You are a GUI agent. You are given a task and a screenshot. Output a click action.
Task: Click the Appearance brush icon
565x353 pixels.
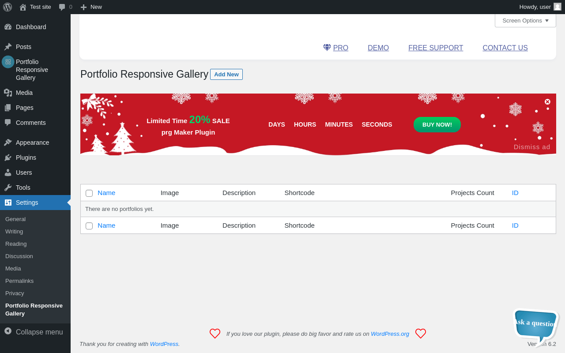(8, 143)
